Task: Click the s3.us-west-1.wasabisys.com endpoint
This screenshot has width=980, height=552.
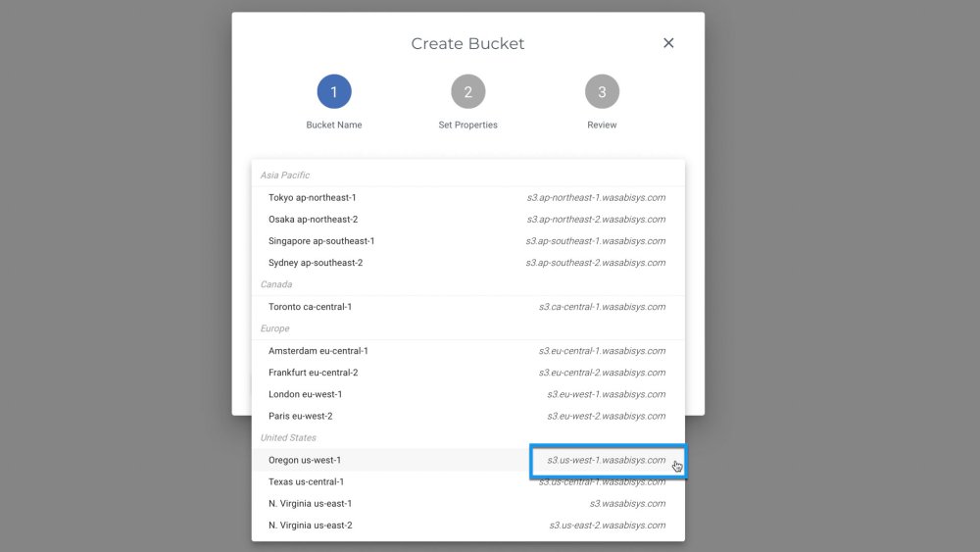Action: (606, 460)
